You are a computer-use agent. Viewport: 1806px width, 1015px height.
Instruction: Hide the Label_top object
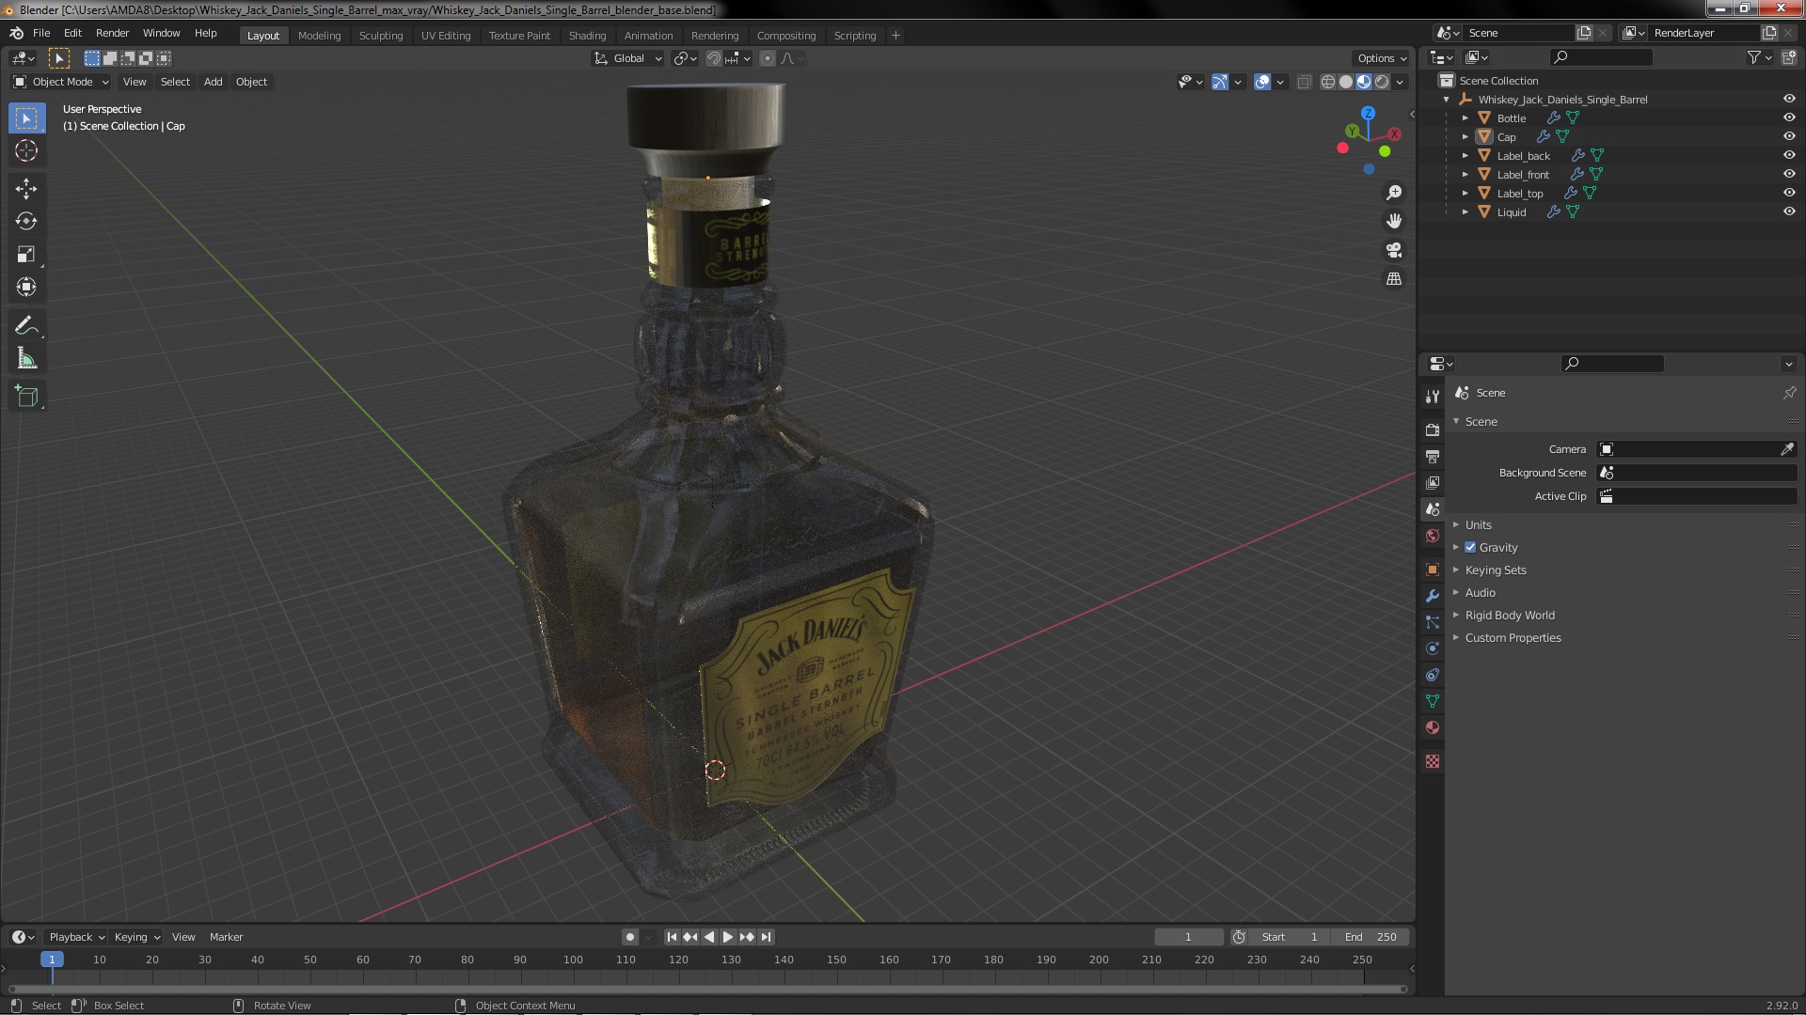click(x=1788, y=193)
